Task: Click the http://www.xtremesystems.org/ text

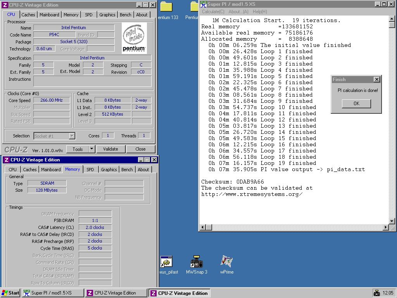Action: [252, 194]
